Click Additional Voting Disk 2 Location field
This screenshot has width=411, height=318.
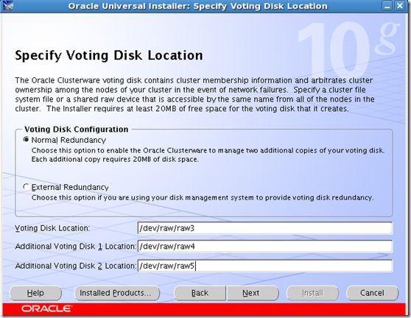pyautogui.click(x=265, y=266)
